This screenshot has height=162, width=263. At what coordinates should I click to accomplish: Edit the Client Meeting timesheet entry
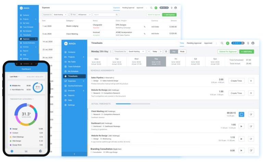click(251, 114)
